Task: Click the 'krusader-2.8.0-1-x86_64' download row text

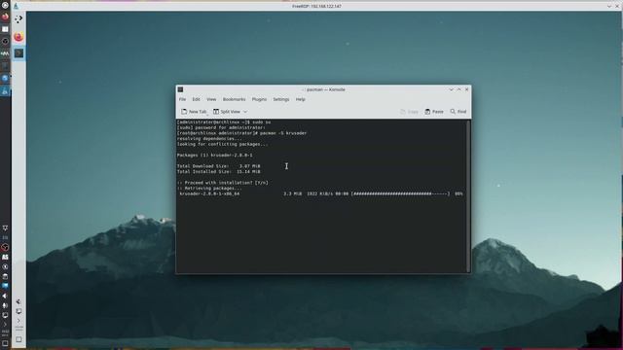Action: click(x=209, y=194)
